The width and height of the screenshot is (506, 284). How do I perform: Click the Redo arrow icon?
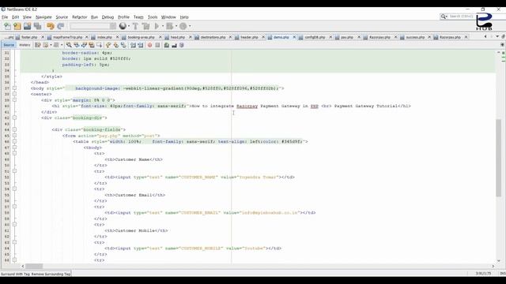point(60,26)
